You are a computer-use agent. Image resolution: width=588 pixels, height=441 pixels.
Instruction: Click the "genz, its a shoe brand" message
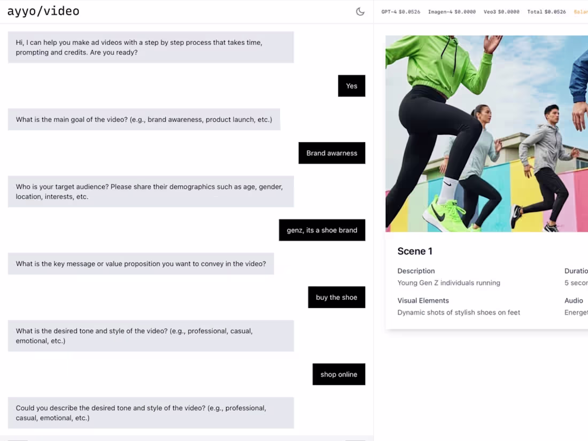pyautogui.click(x=322, y=230)
